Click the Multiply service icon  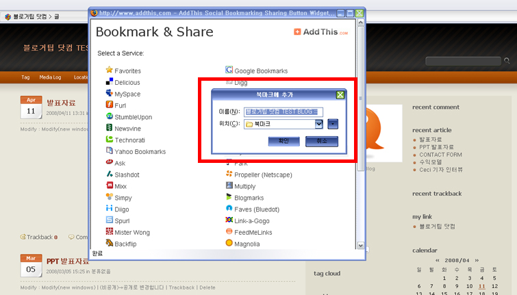[229, 185]
